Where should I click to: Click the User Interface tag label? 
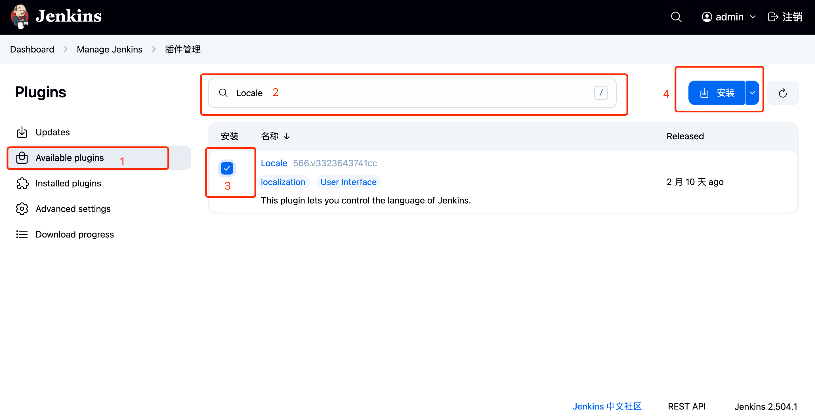click(348, 182)
